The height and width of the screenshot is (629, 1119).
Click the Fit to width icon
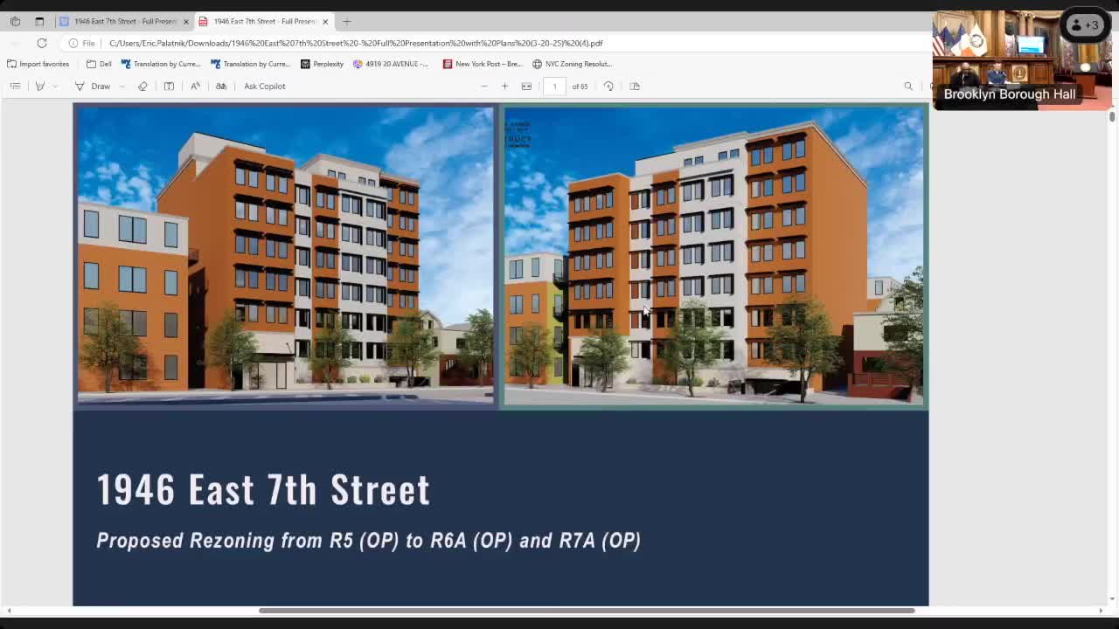tap(526, 86)
